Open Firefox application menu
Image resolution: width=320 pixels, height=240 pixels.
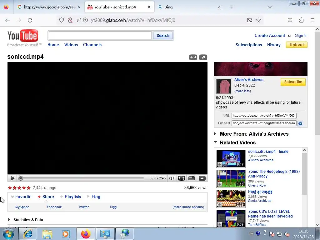coord(312,20)
